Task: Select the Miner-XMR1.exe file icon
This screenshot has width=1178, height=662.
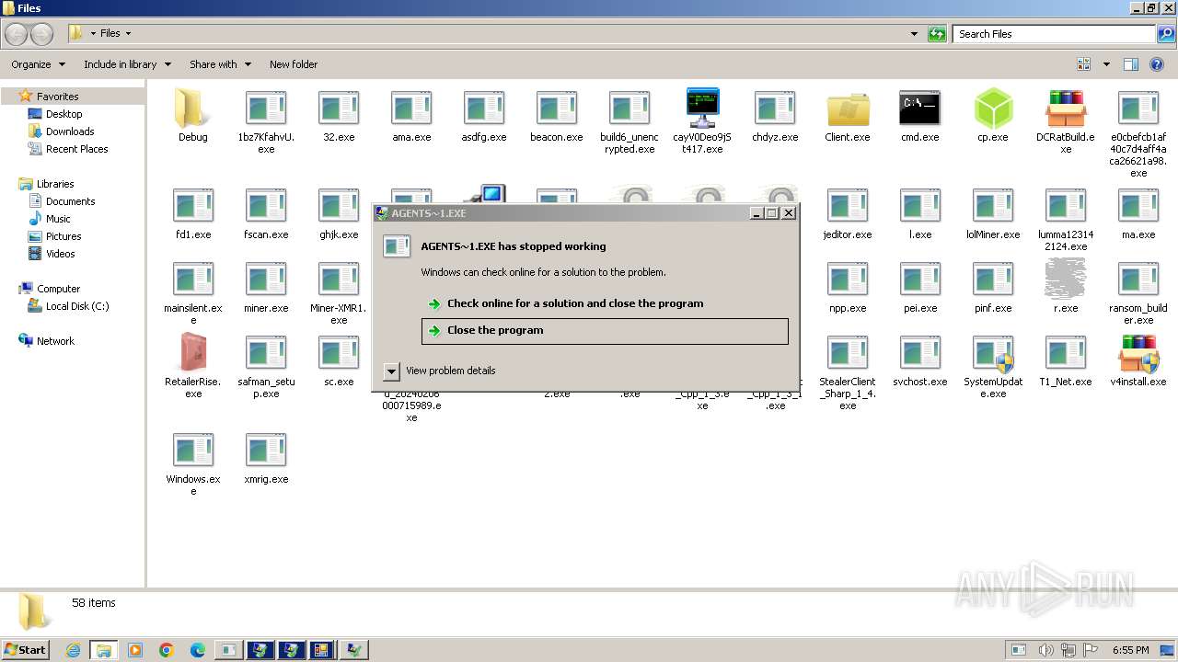Action: 339,280
